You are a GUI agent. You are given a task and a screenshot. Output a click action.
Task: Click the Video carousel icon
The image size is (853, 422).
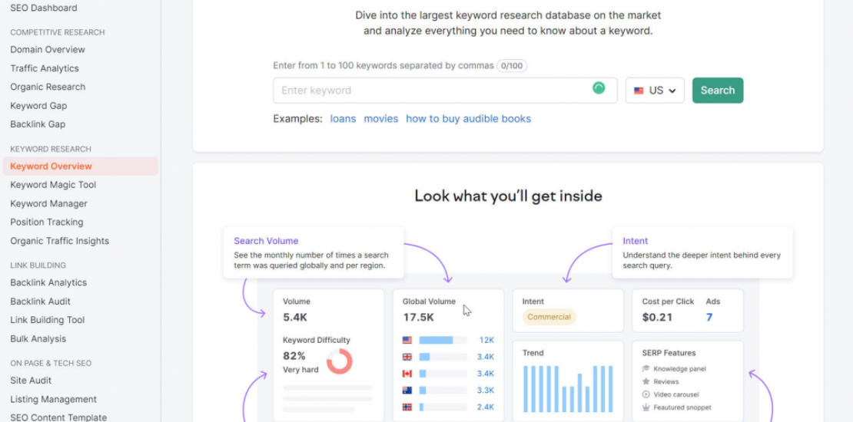coord(646,394)
